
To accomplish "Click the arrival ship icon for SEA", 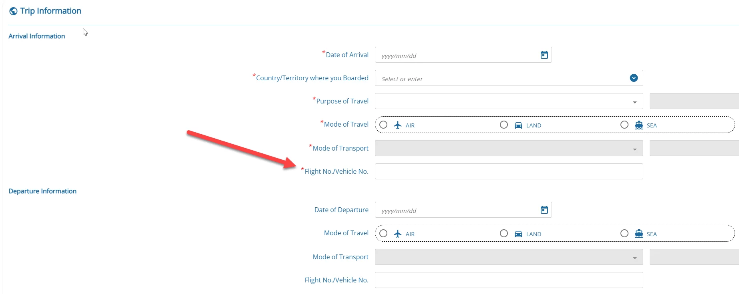I will click(x=638, y=125).
